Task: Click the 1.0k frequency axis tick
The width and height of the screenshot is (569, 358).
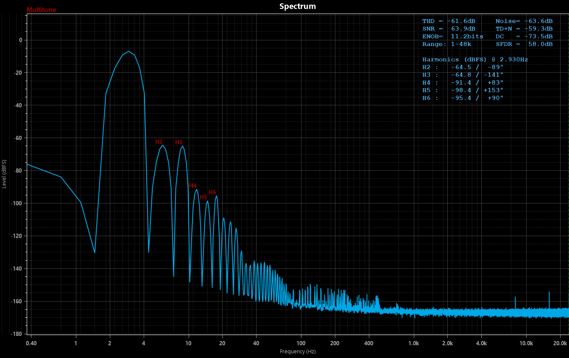Action: pos(414,343)
